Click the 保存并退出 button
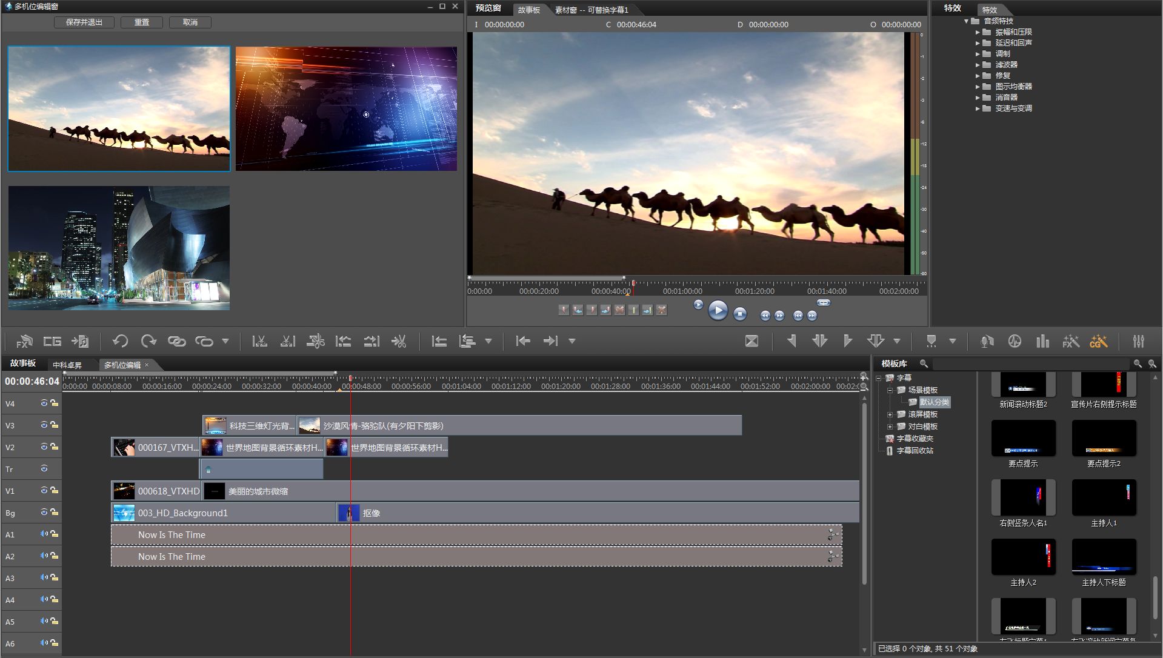This screenshot has height=658, width=1163. [x=84, y=22]
